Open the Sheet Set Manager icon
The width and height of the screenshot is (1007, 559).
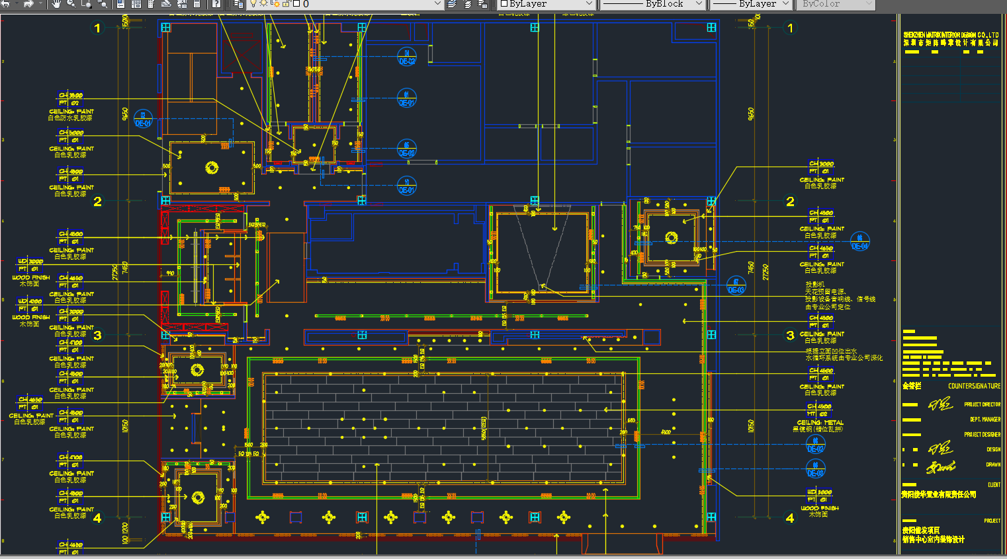pos(166,3)
